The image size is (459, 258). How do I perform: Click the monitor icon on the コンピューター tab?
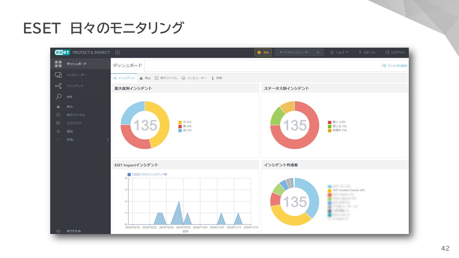(183, 78)
